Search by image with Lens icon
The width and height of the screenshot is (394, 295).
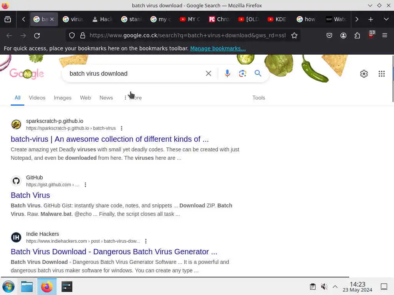[242, 73]
